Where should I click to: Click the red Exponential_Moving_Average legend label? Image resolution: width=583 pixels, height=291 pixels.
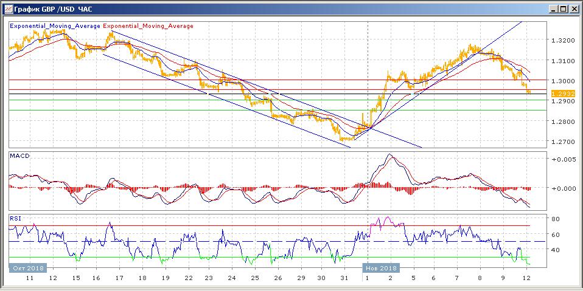[x=149, y=26]
